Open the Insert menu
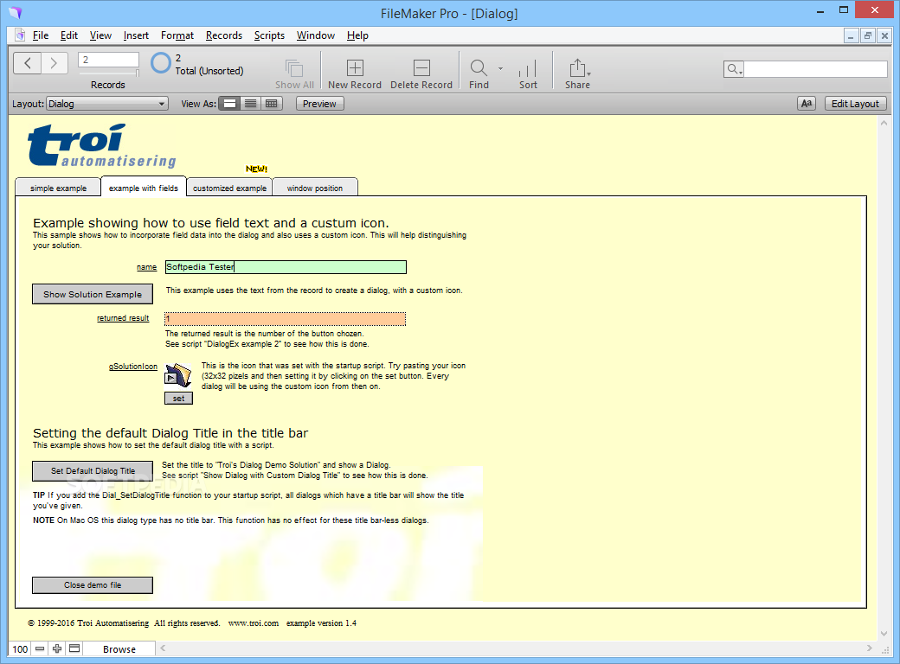The image size is (900, 664). pyautogui.click(x=136, y=35)
